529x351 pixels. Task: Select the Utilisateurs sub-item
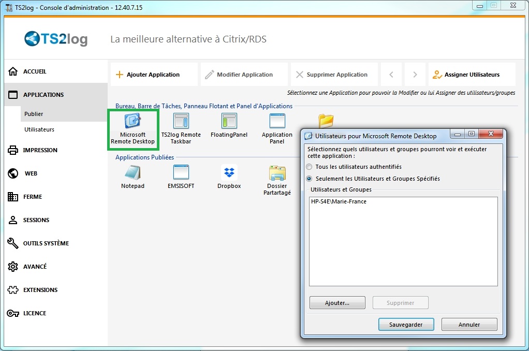(64, 129)
